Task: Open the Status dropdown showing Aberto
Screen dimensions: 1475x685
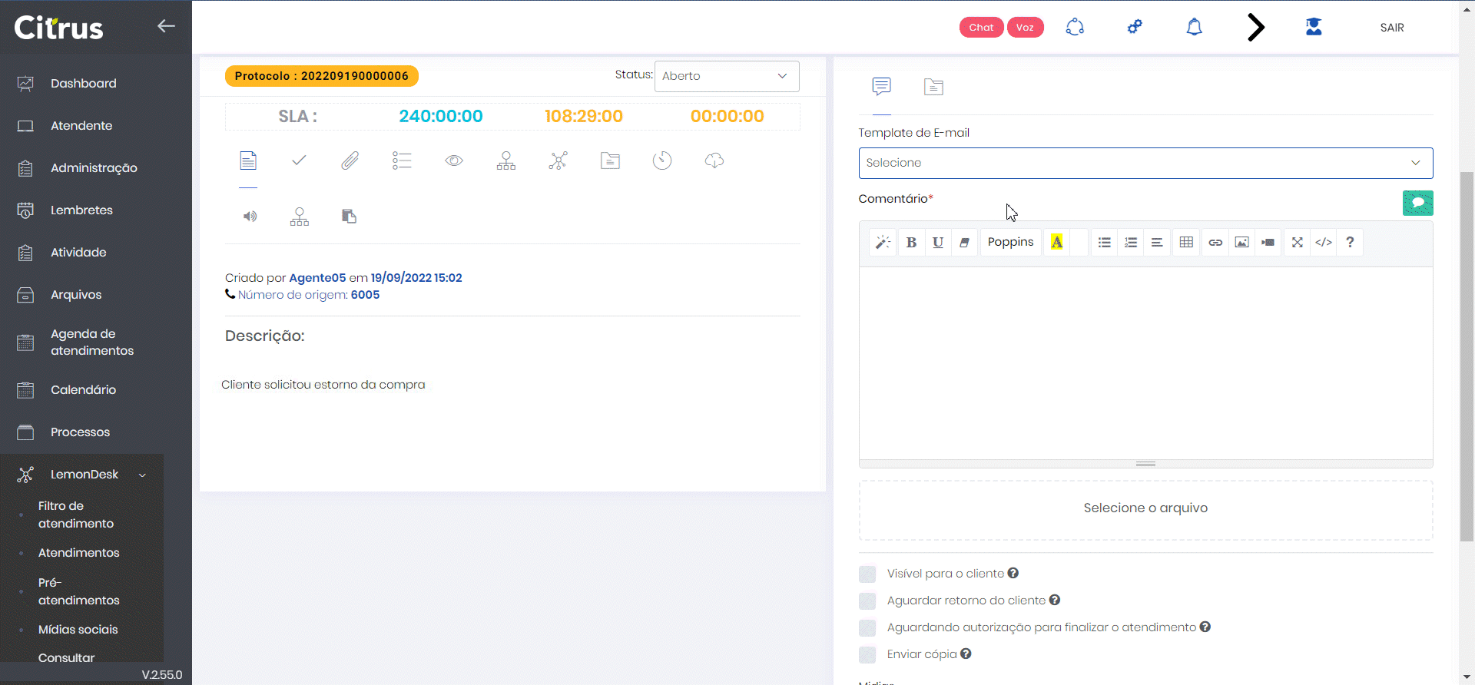Action: point(726,76)
